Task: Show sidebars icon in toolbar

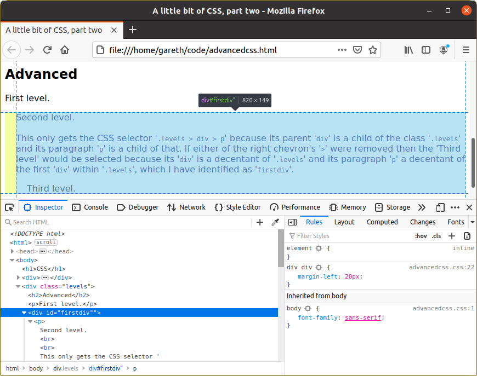Action: (426, 50)
